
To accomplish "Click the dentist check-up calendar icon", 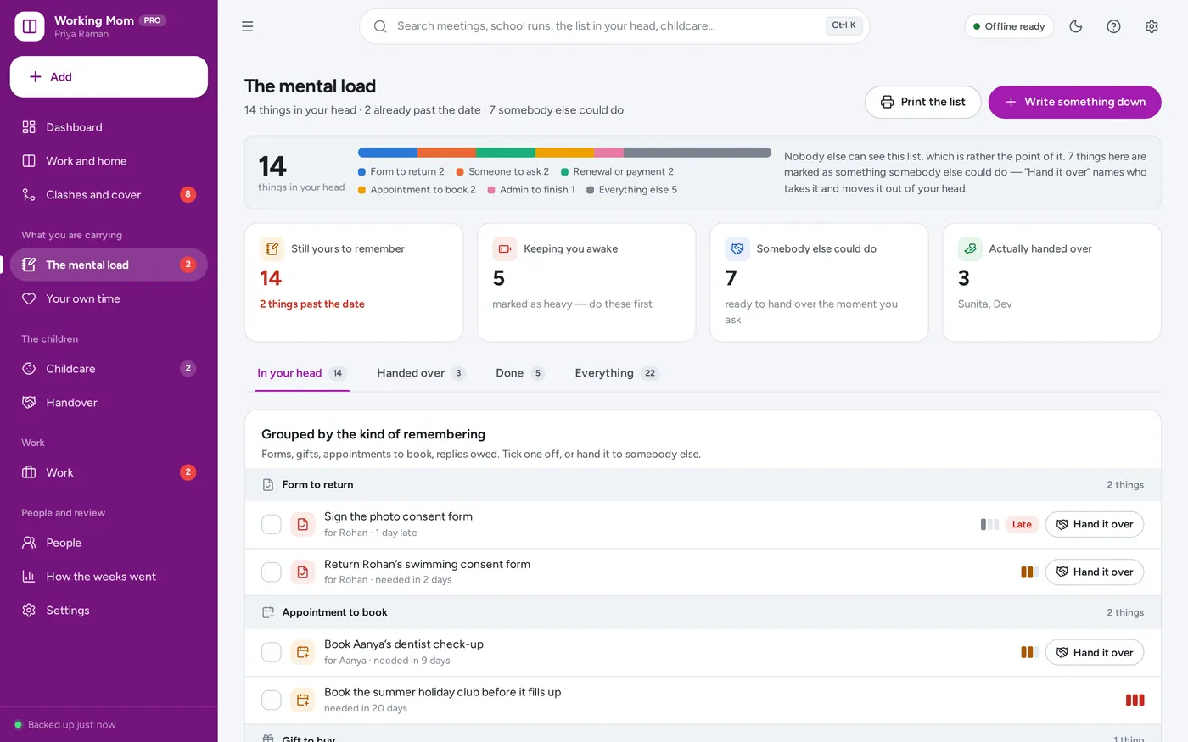I will (303, 652).
